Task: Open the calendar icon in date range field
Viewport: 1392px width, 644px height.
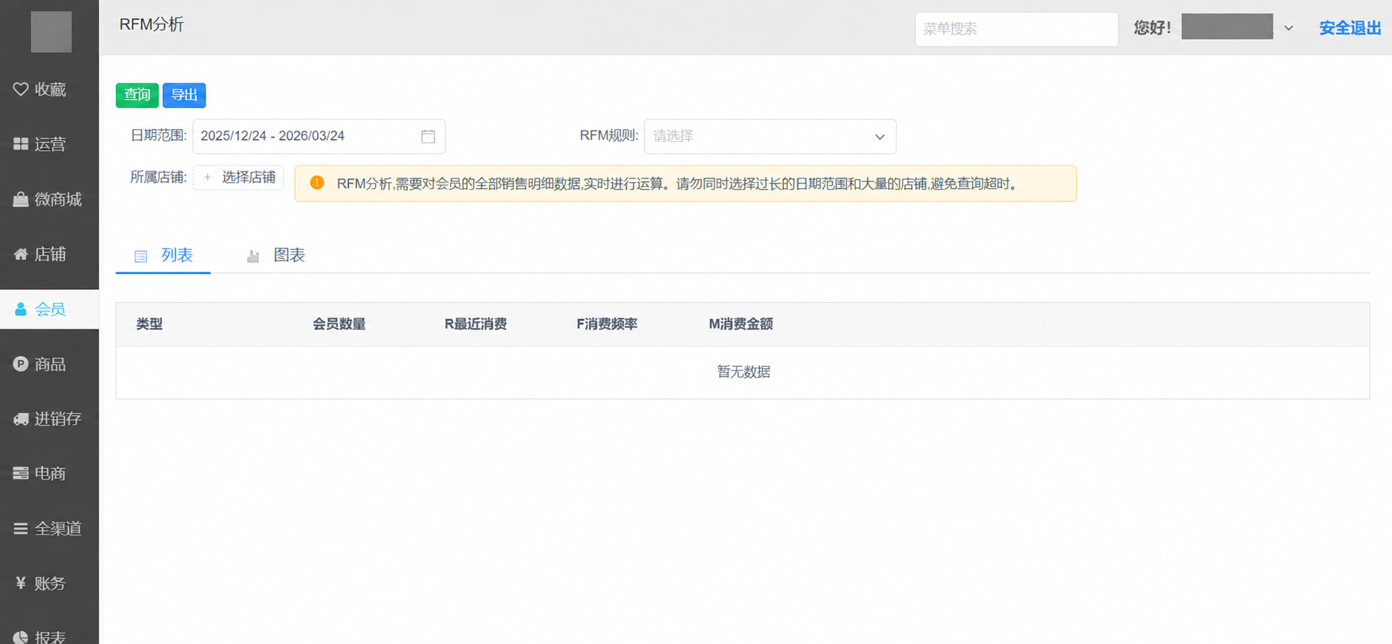Action: click(428, 136)
